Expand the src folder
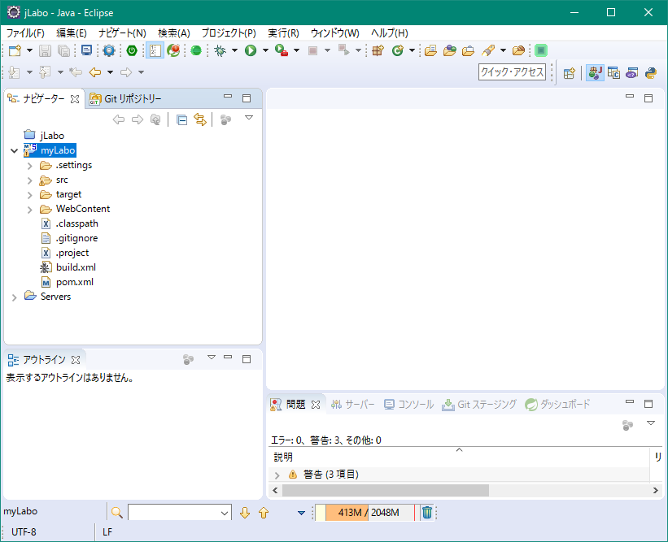Viewport: 668px width, 542px height. 29,180
